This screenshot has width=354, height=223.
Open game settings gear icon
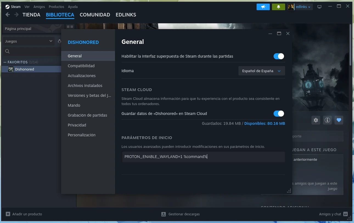click(x=316, y=120)
